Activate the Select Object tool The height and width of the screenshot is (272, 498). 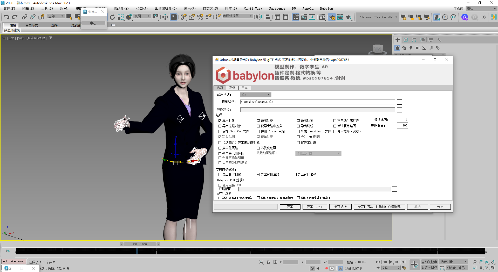[x=69, y=17]
